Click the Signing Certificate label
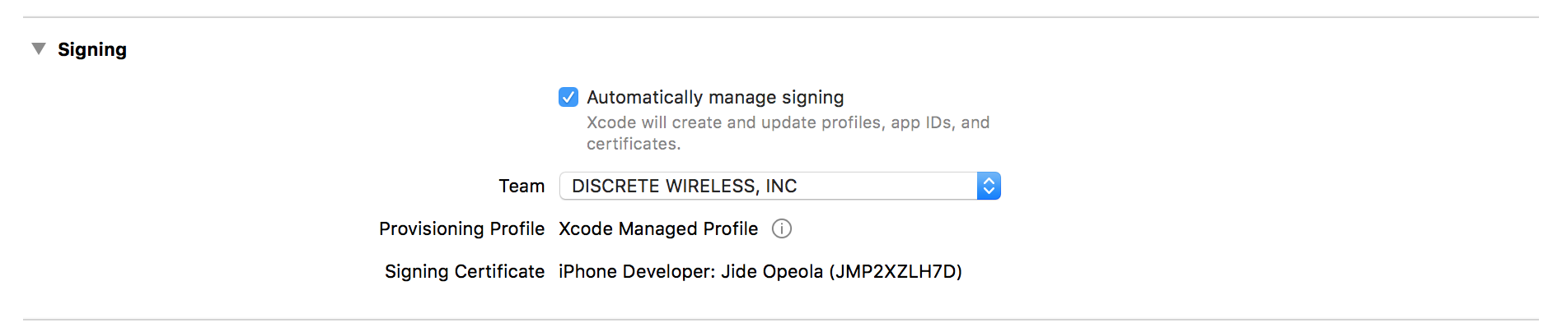 click(465, 272)
